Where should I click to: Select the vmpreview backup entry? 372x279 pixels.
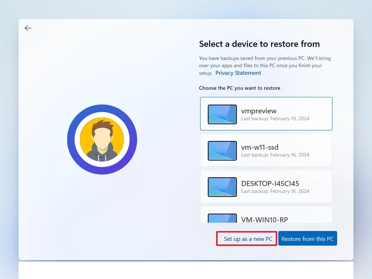point(266,114)
